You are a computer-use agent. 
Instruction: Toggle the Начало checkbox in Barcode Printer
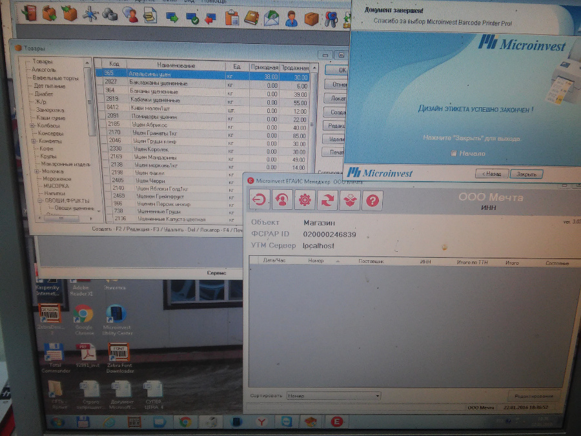click(x=454, y=153)
